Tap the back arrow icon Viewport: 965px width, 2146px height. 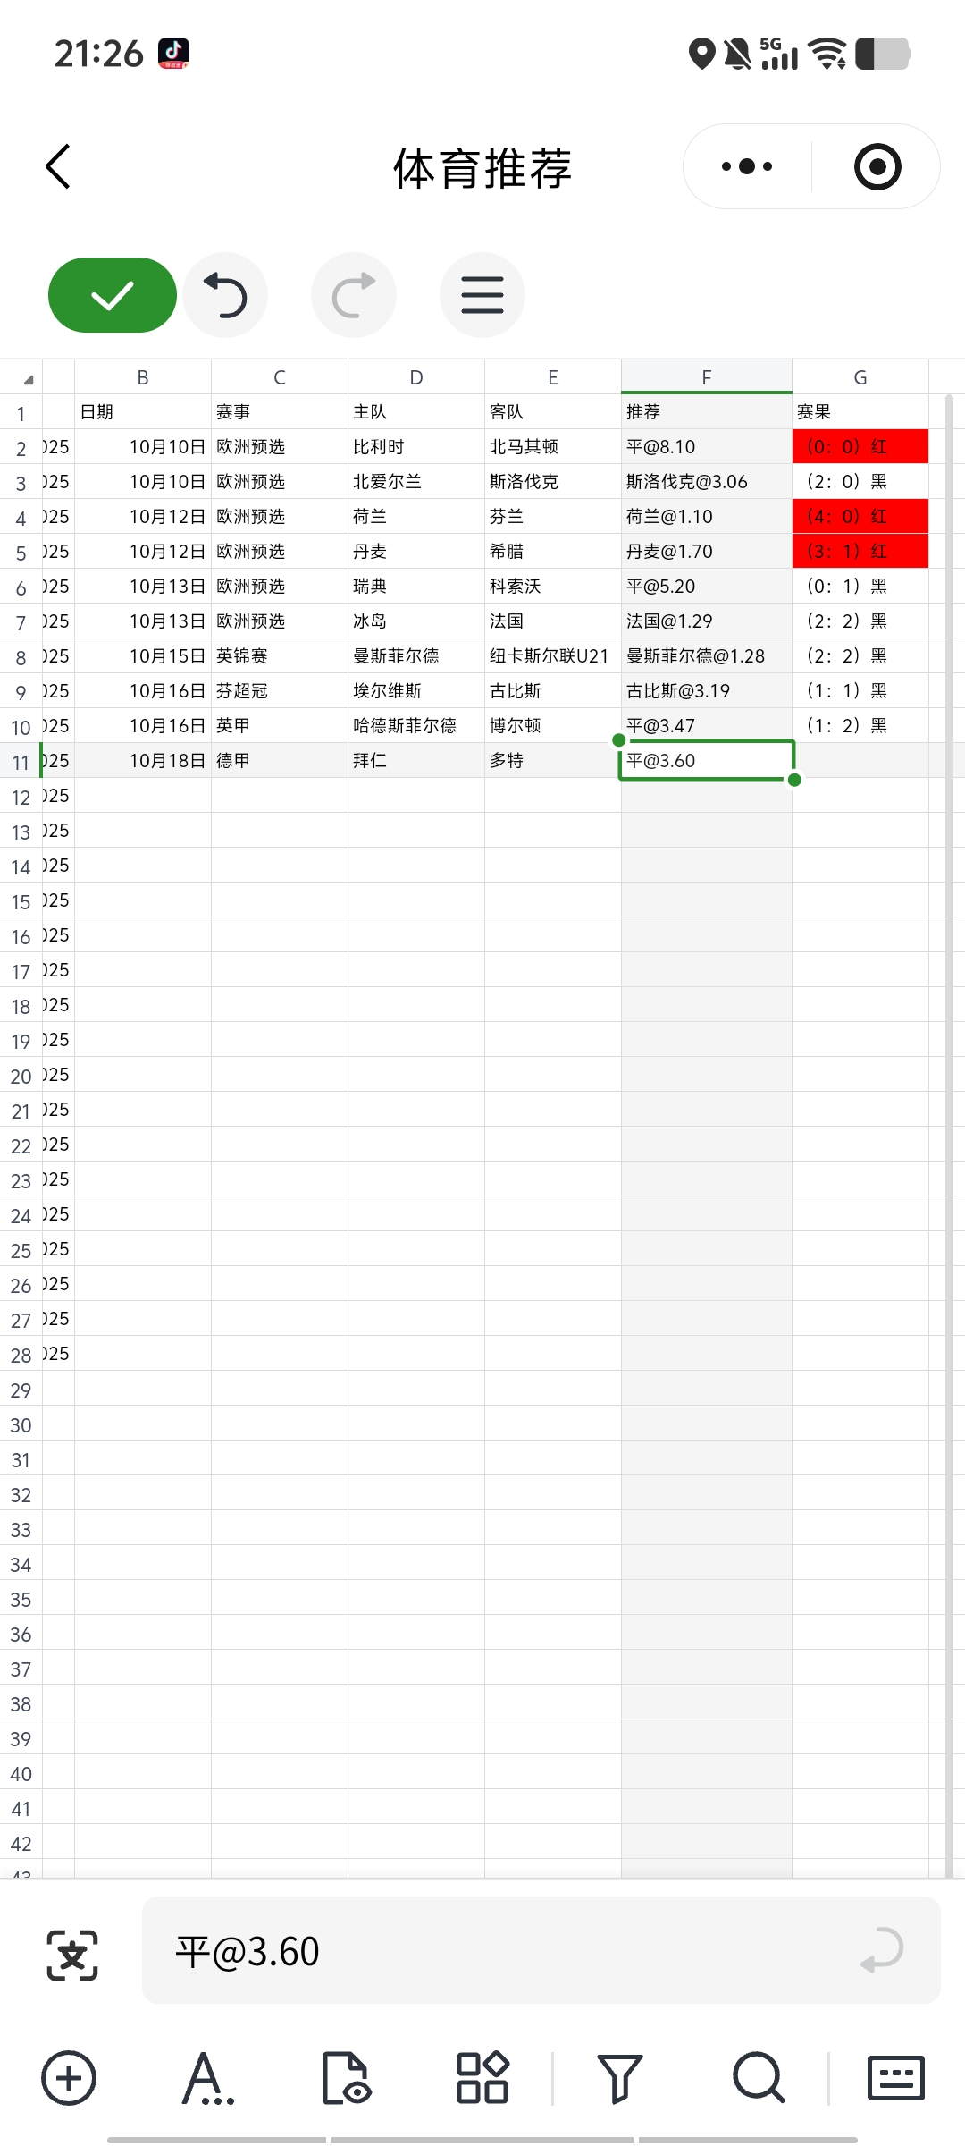point(58,166)
